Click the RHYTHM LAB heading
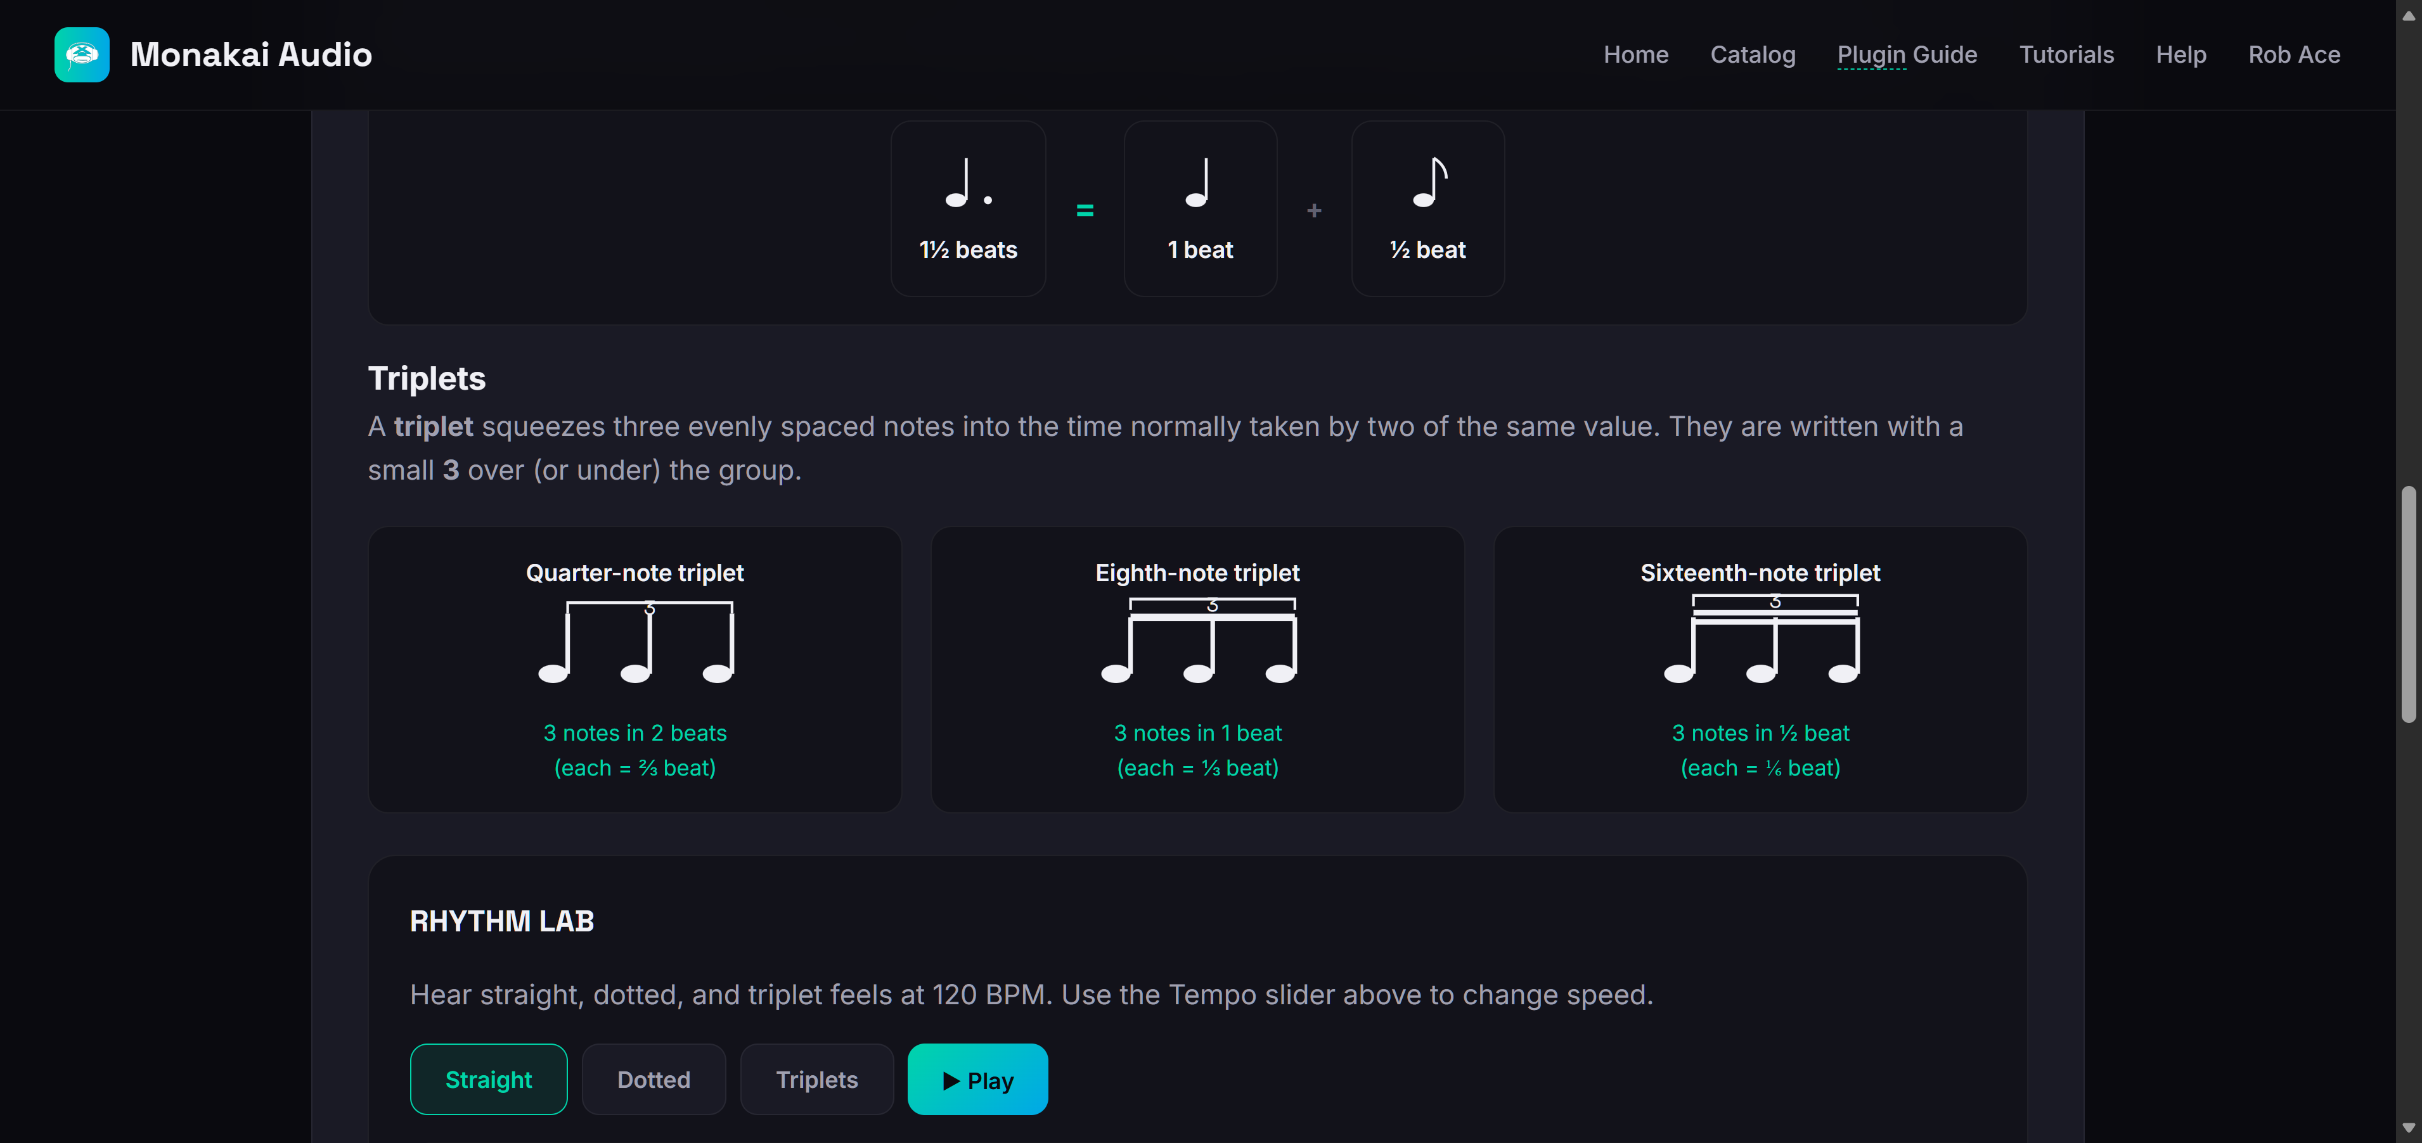 [x=502, y=921]
